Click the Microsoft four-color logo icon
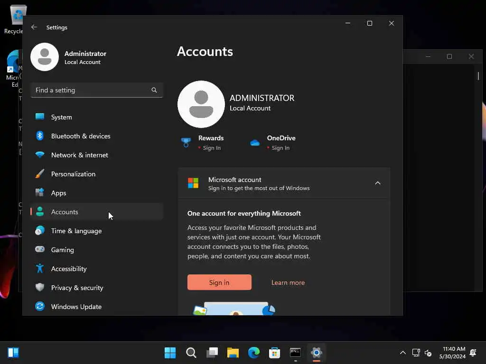486x364 pixels. (x=193, y=183)
